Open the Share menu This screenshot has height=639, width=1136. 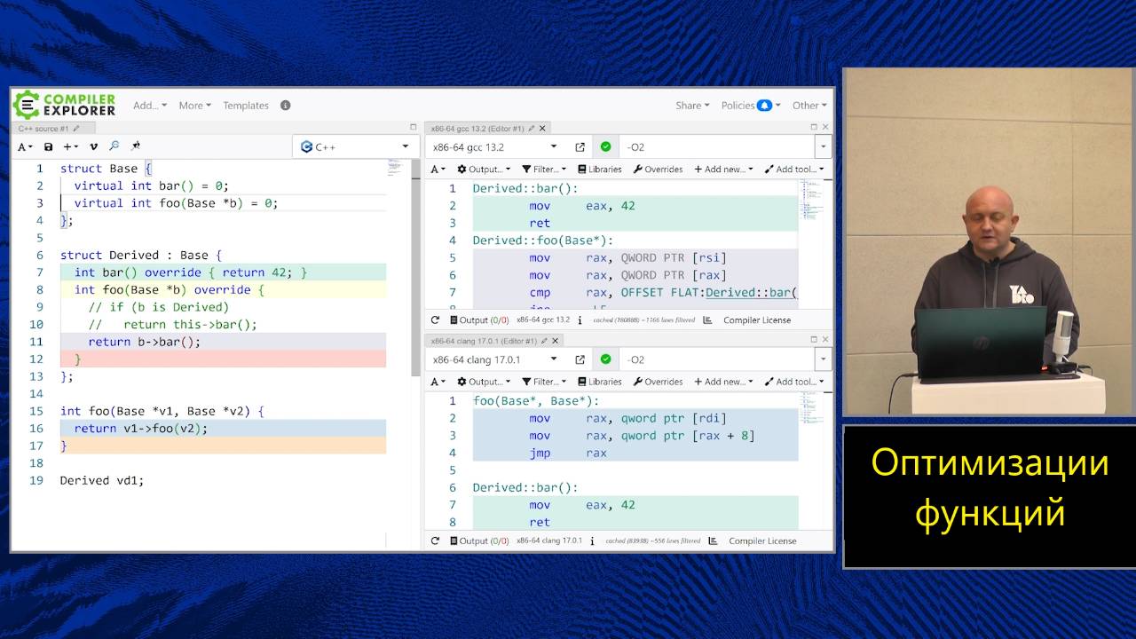tap(692, 106)
